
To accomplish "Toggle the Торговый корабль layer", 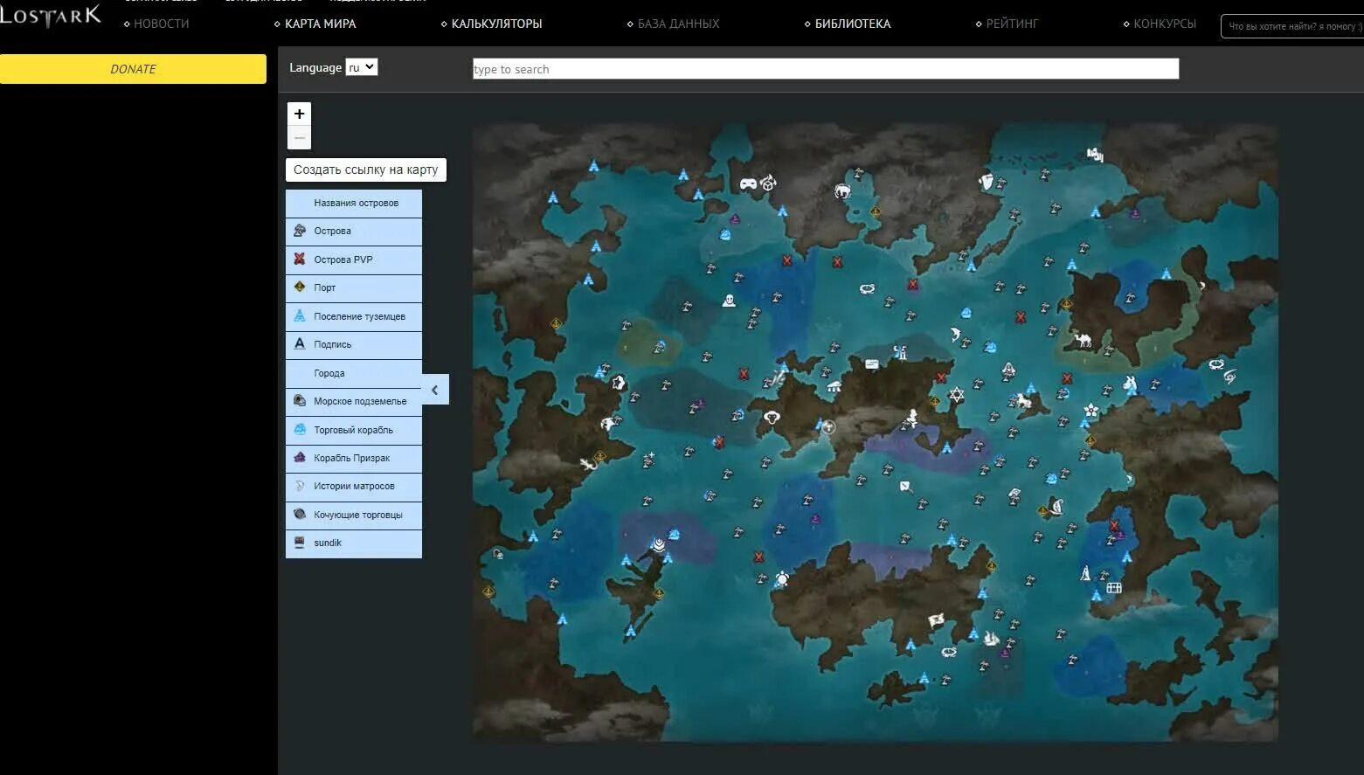I will (354, 430).
